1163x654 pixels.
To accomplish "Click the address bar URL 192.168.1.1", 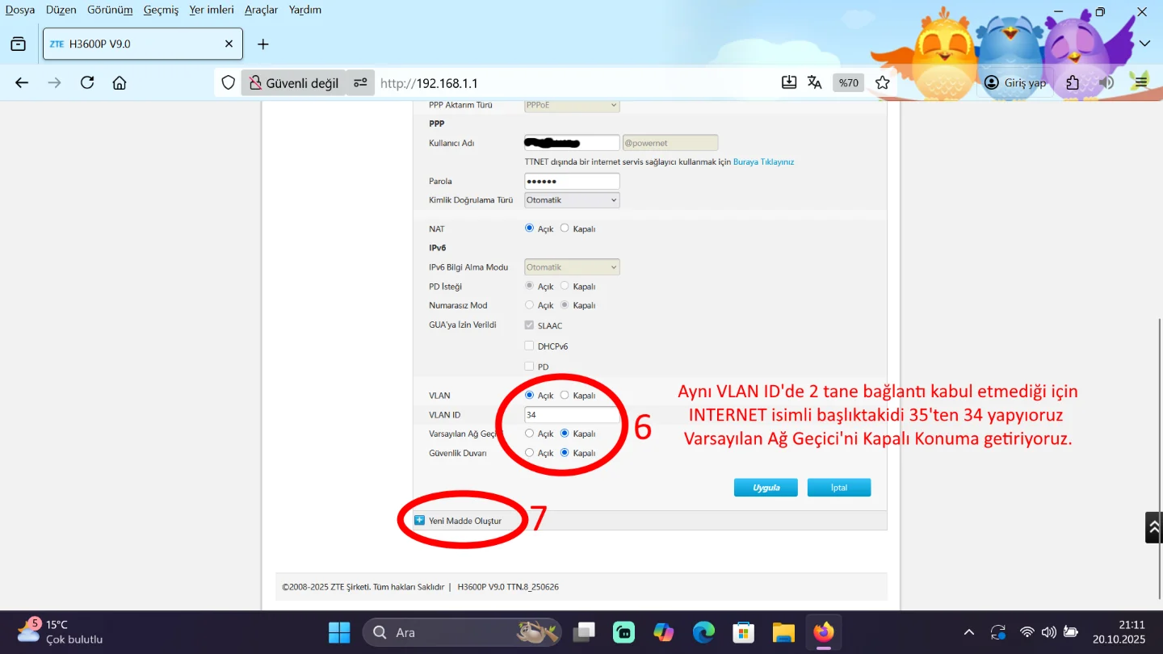I will (429, 83).
